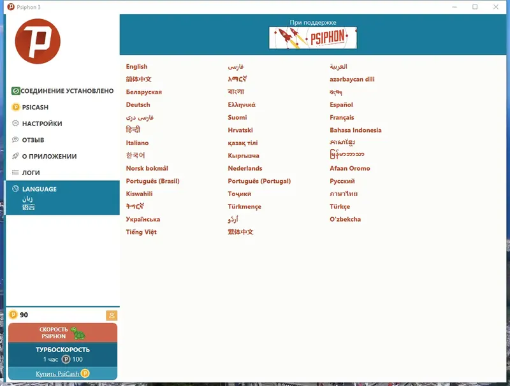Choose Italiano language
The height and width of the screenshot is (386, 510).
(x=137, y=143)
